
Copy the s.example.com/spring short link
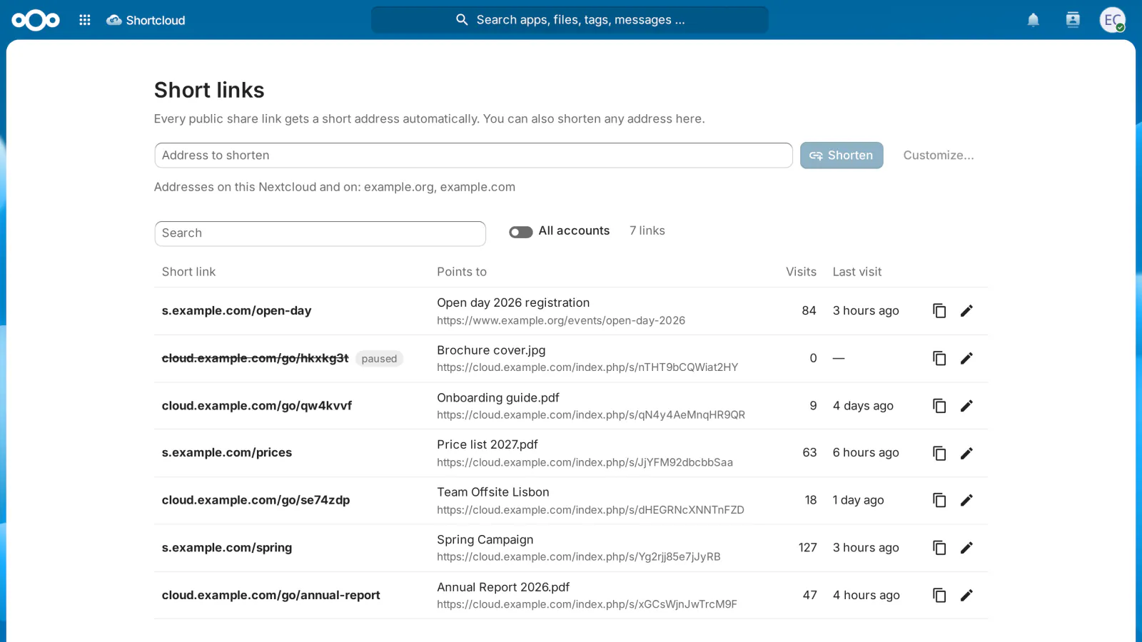coord(939,548)
